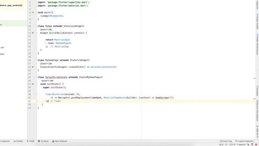The image size is (259, 146).
Task: Click Duration on line 30
Action: click(58, 94)
